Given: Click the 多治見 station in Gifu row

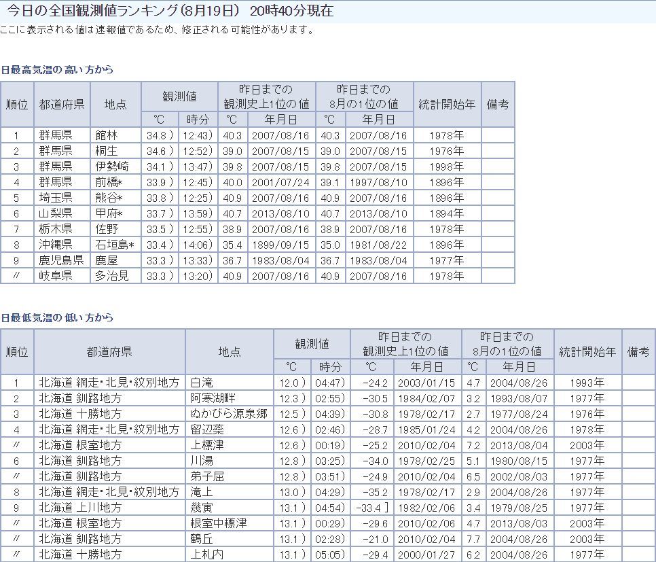Looking at the screenshot, I should point(111,276).
